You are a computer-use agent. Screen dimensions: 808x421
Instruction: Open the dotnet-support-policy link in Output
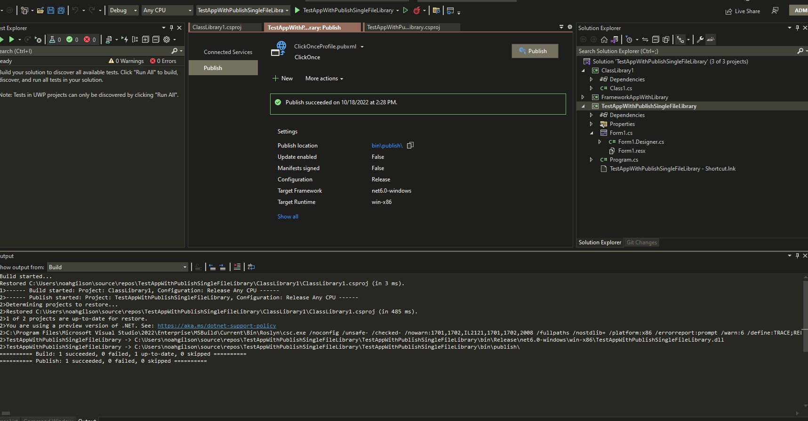pos(216,326)
